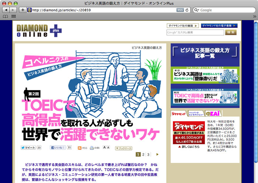Open the ブックマーク dropdown

pos(123,148)
